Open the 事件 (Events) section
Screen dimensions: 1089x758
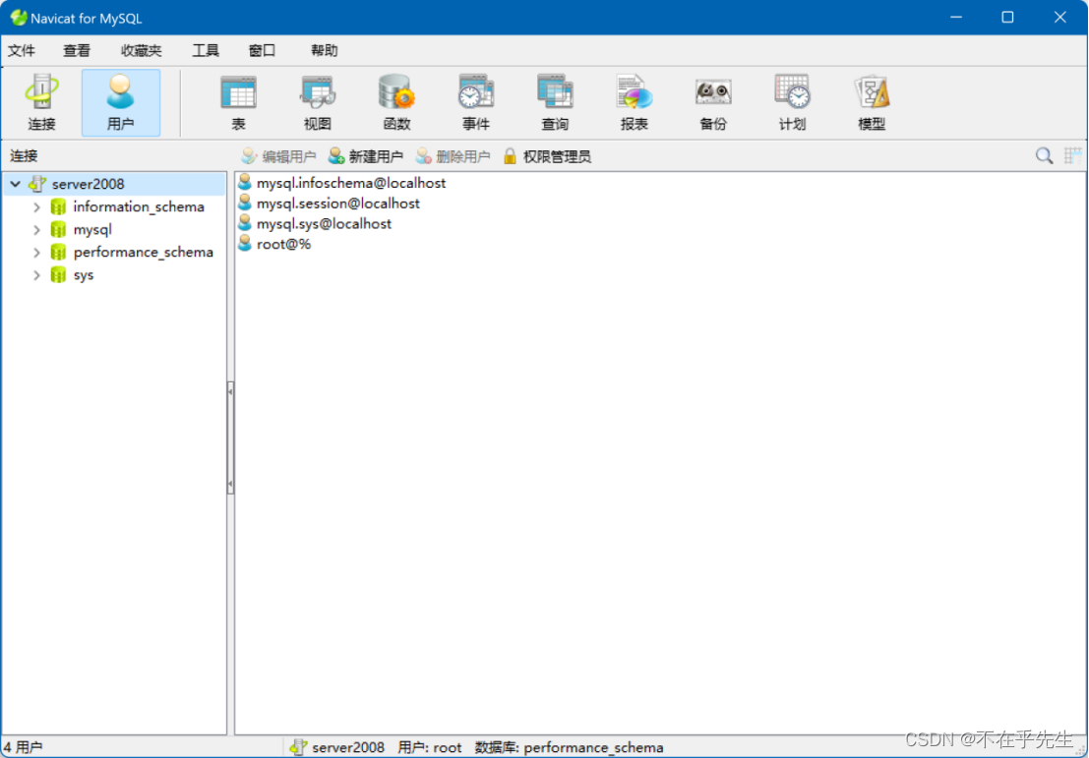pyautogui.click(x=476, y=101)
